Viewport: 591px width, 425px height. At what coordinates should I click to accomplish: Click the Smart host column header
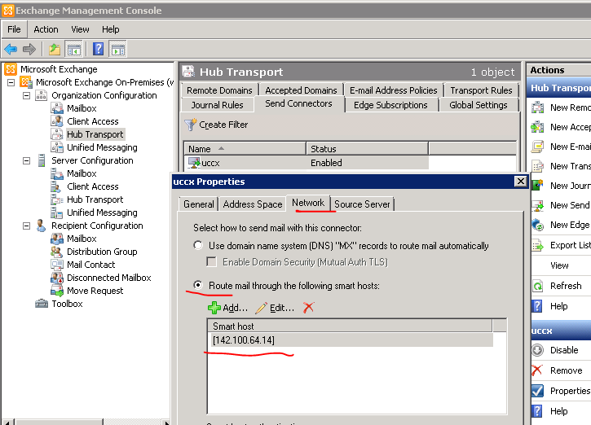click(350, 326)
